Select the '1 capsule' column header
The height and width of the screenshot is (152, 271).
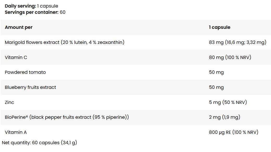pyautogui.click(x=219, y=27)
